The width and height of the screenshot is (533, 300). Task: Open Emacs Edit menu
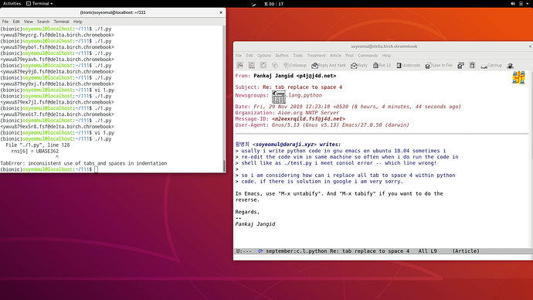click(250, 56)
